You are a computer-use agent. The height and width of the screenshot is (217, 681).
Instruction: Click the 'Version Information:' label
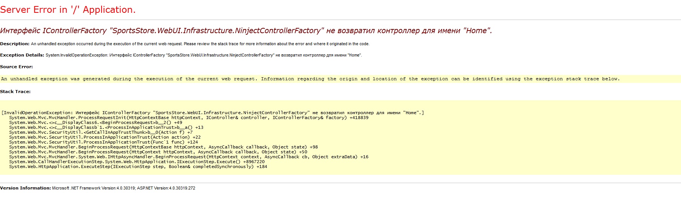[25, 188]
